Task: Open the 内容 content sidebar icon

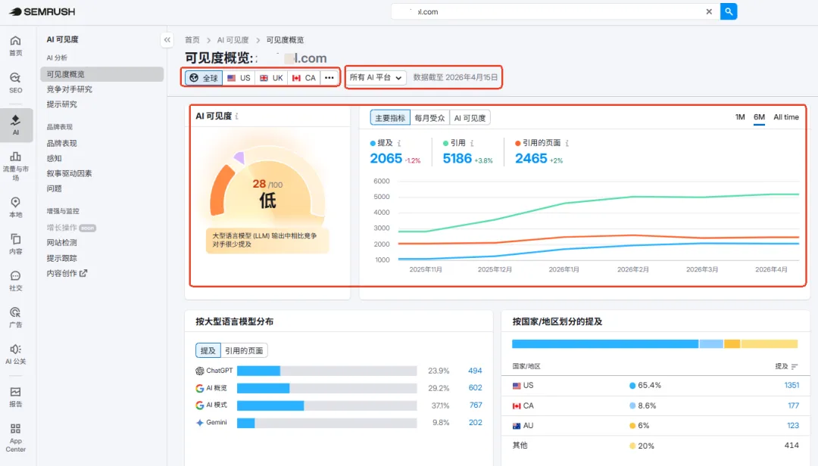Action: (x=16, y=244)
